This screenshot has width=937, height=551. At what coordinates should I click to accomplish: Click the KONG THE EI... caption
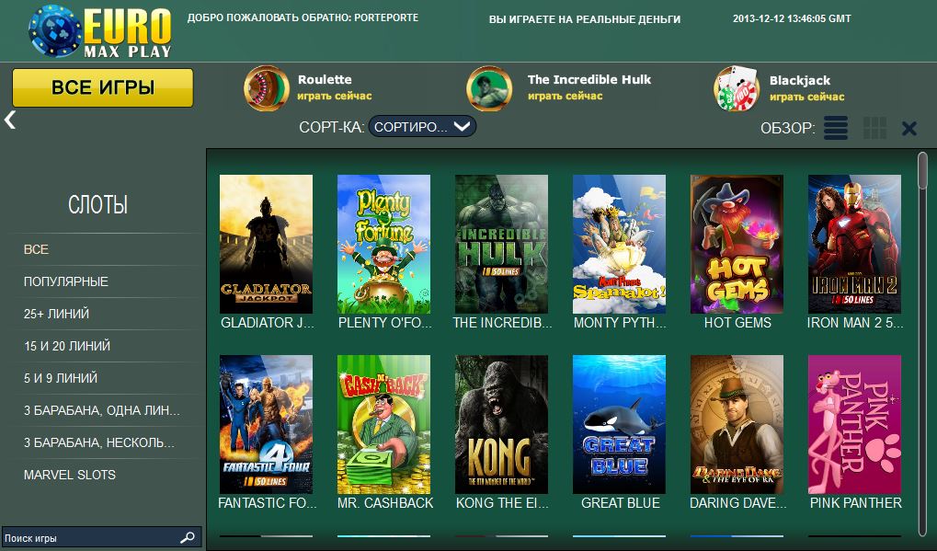[x=502, y=503]
